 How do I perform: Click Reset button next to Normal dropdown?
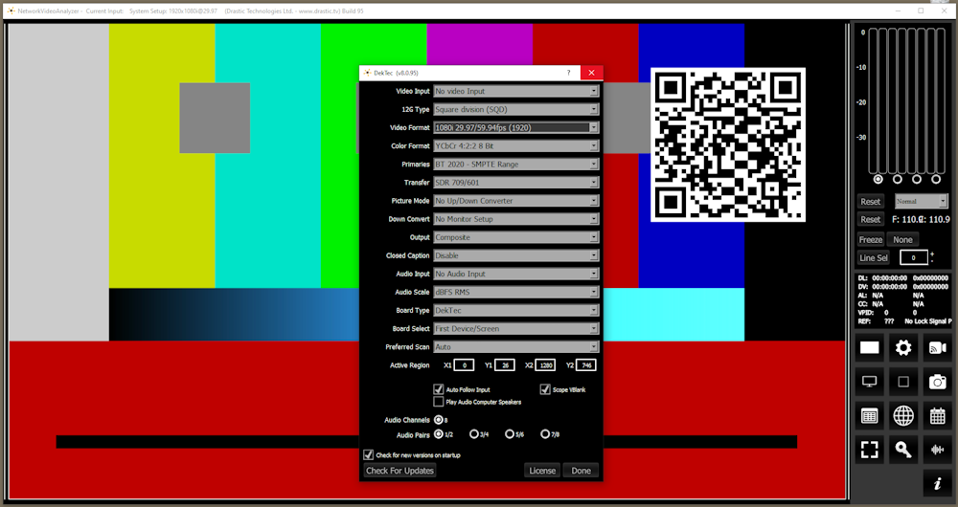870,201
